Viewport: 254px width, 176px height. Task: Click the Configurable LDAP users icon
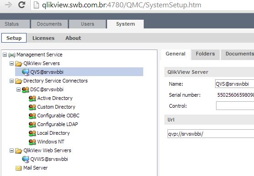coord(32,125)
